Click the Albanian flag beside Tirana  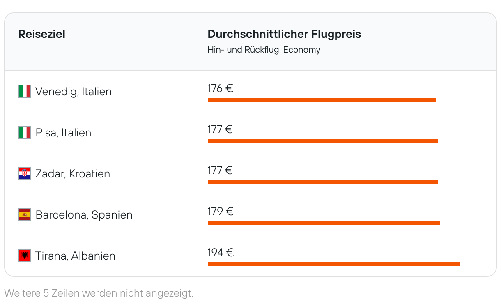[x=25, y=256]
